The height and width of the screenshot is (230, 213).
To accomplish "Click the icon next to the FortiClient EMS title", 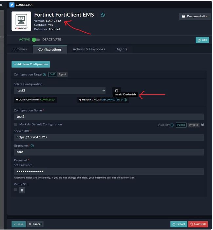I will click(x=103, y=15).
